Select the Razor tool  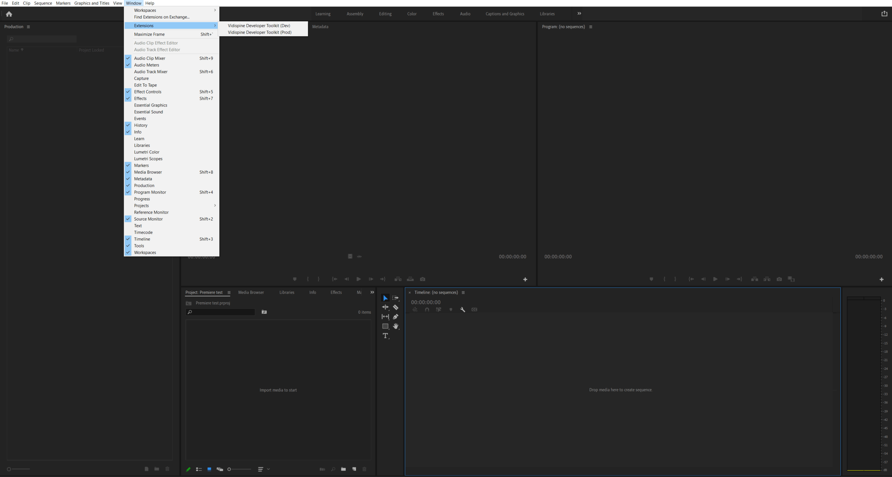pos(396,307)
